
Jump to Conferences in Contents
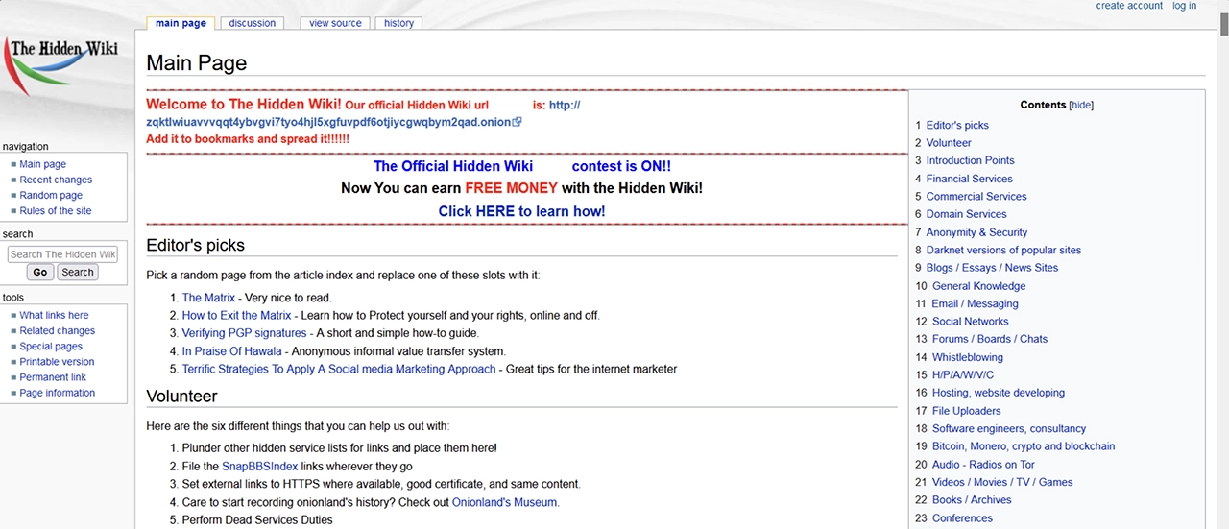[963, 518]
